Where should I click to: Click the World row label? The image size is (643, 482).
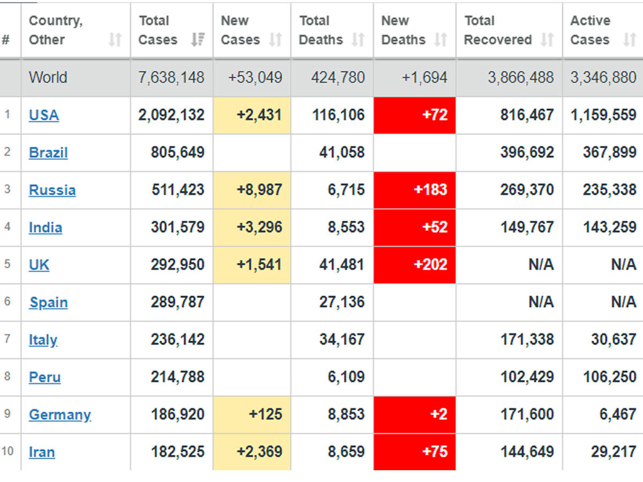tap(48, 78)
